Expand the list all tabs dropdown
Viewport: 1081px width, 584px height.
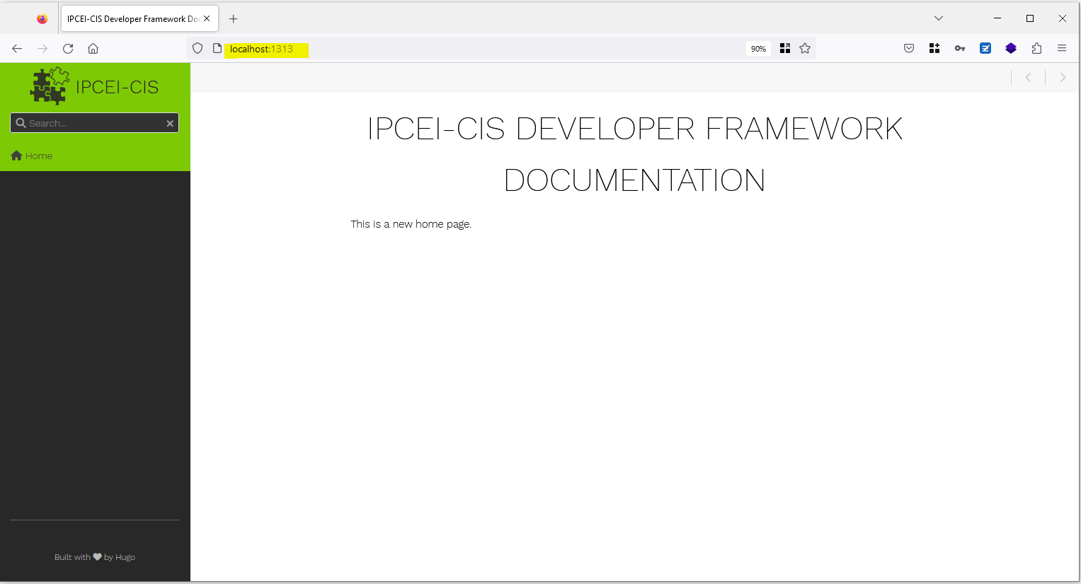pos(939,18)
